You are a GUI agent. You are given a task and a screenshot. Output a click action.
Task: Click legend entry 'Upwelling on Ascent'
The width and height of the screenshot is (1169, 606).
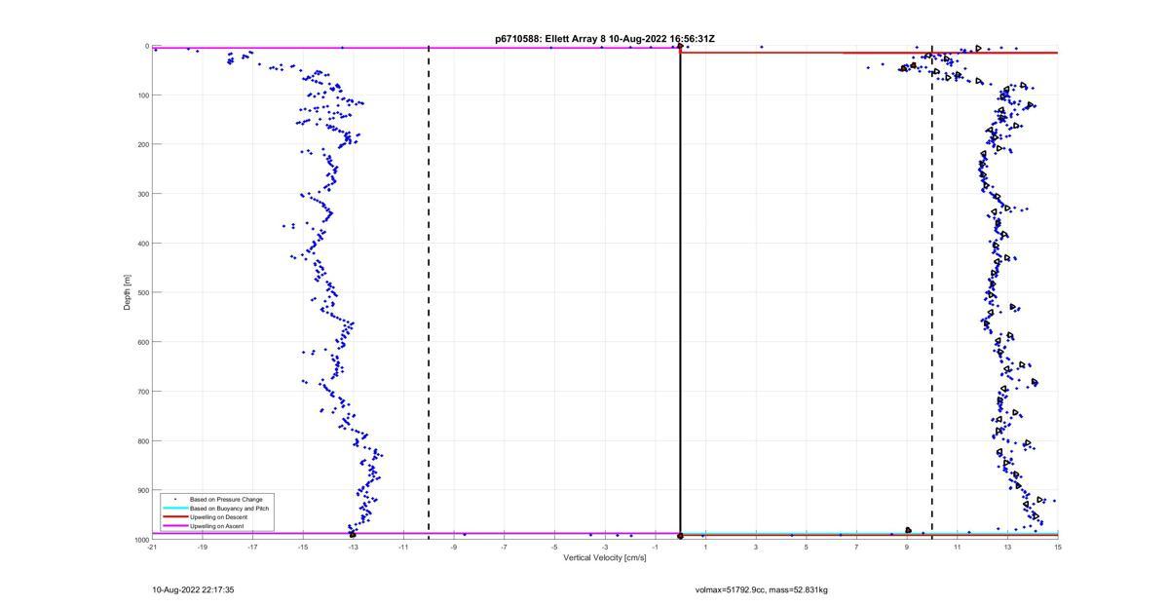[x=217, y=526]
